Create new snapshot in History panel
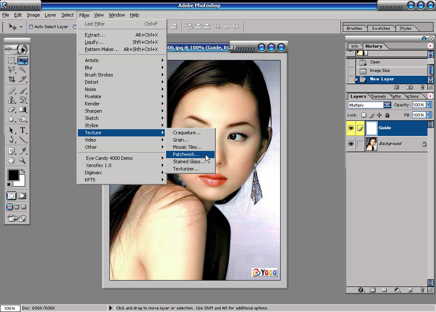This screenshot has height=312, width=436. click(410, 88)
